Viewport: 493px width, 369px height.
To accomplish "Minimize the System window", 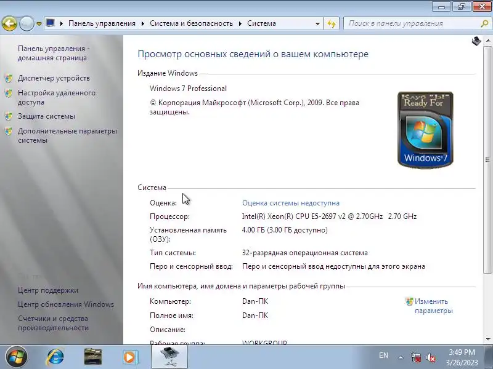I will click(x=442, y=7).
